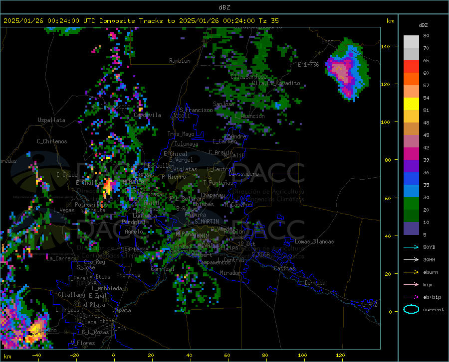Viewport: 449px width, 362px height.
Task: Click the Lomas_Blancas map label
Action: [314, 241]
